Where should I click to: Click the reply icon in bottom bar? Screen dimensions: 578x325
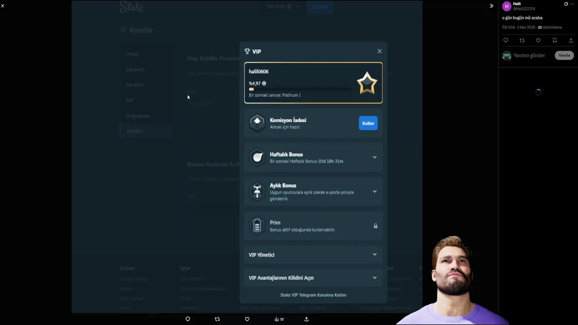click(x=188, y=319)
